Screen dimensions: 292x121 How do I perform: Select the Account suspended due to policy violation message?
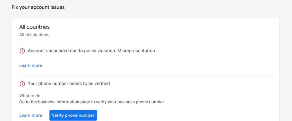click(91, 51)
